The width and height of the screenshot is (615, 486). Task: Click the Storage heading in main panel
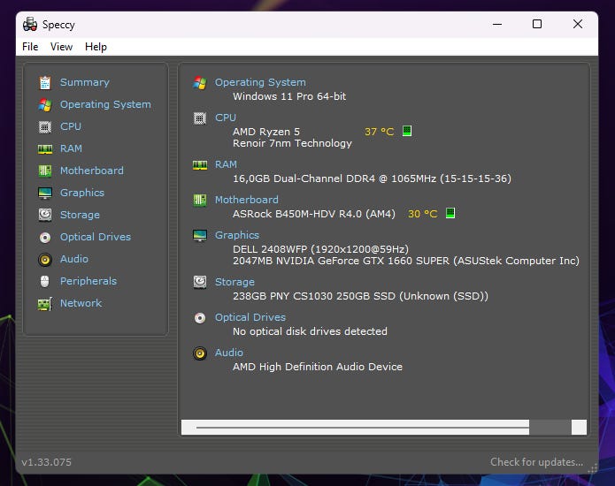tap(234, 282)
